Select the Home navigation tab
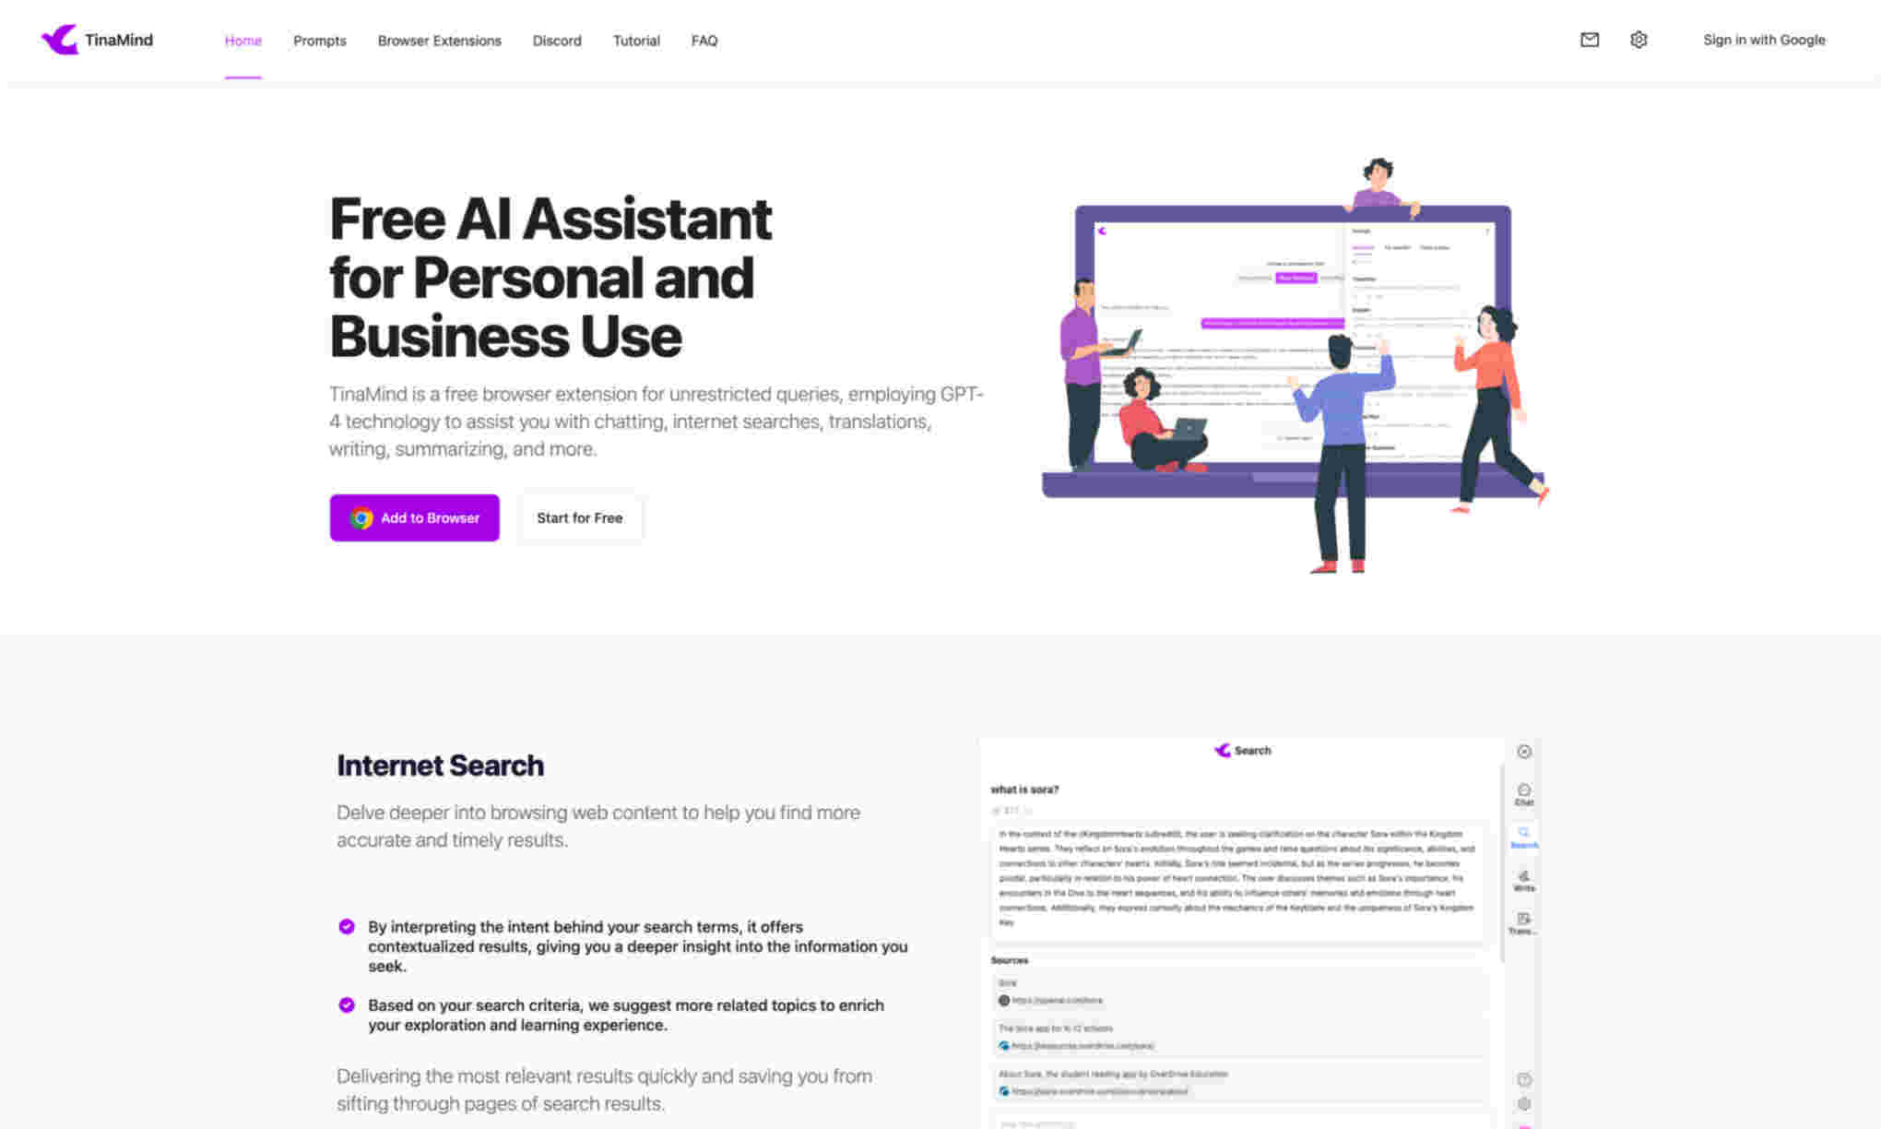The width and height of the screenshot is (1881, 1129). [242, 39]
